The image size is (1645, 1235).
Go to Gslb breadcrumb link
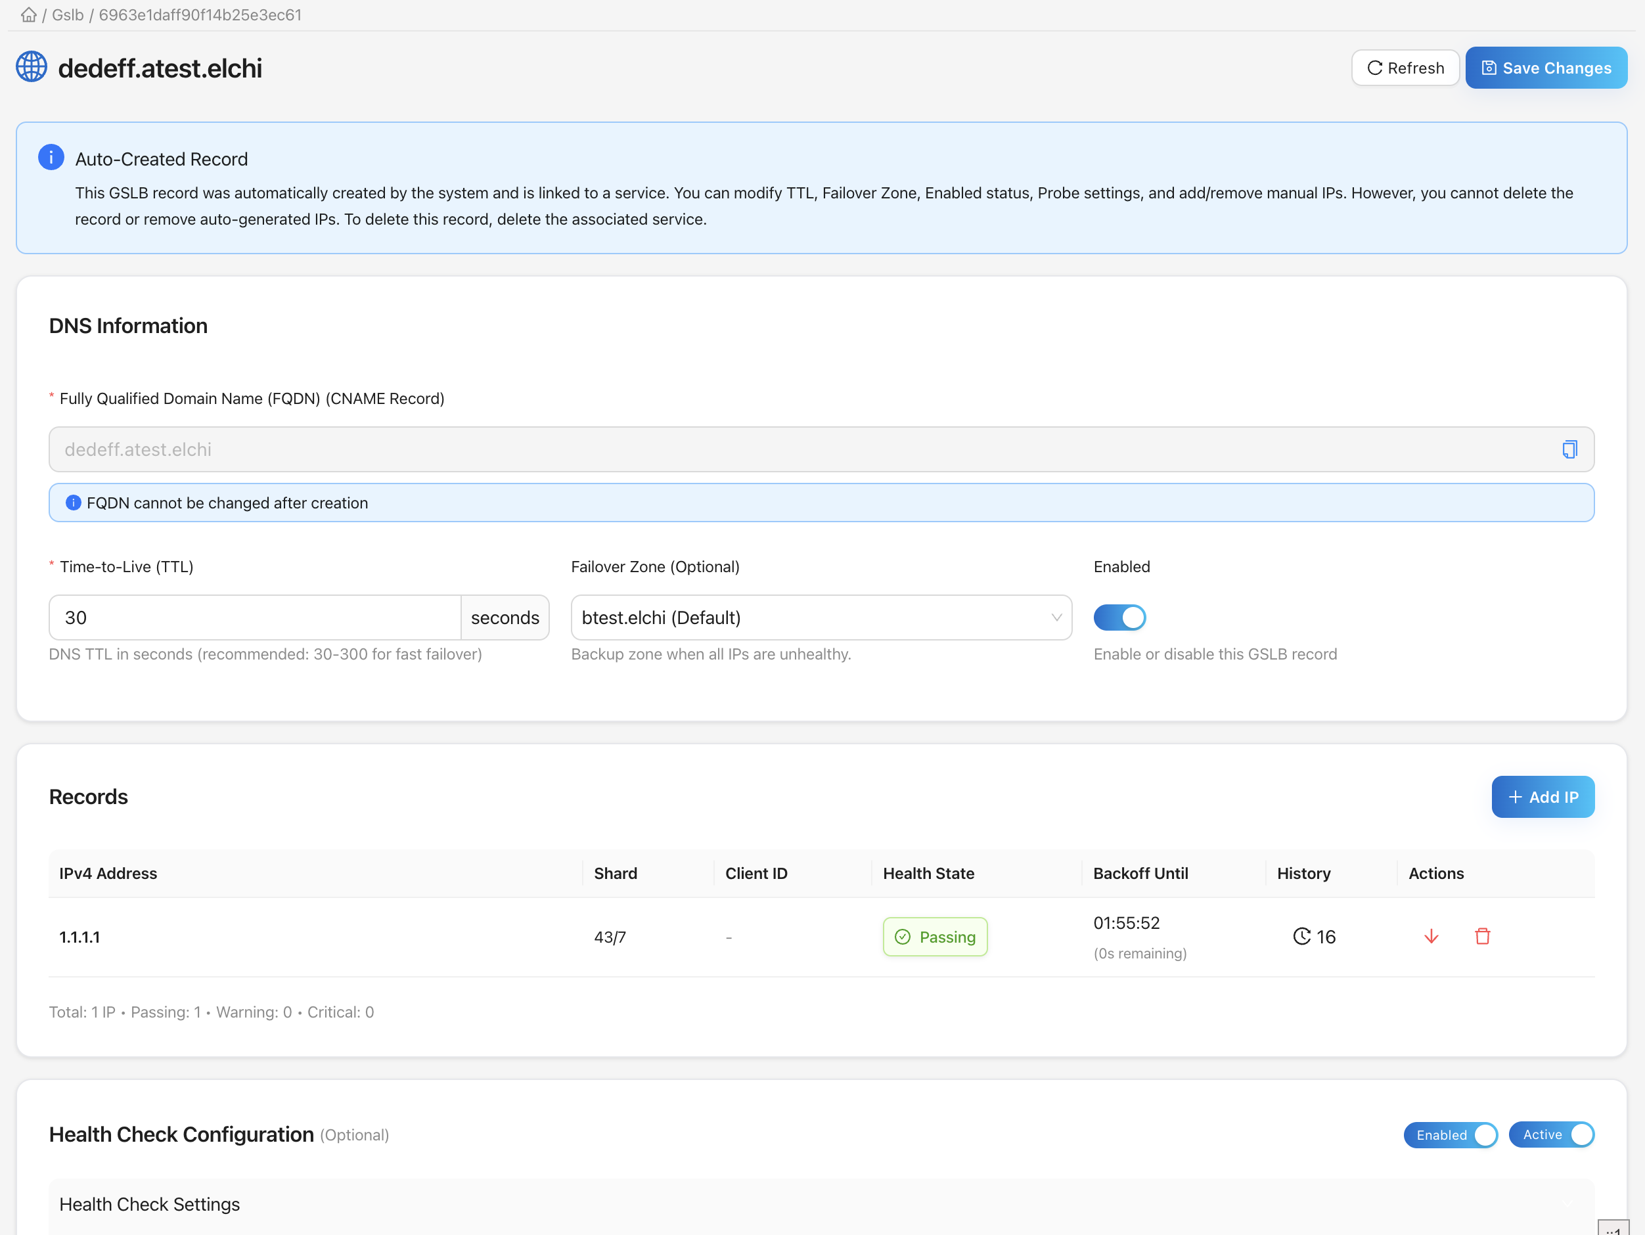coord(68,15)
